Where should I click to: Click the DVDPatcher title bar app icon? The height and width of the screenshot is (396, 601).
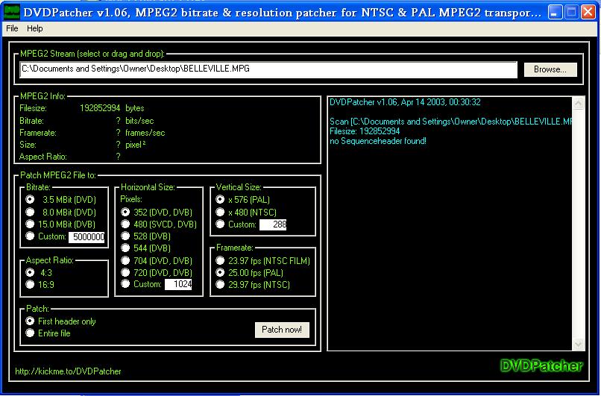click(x=12, y=13)
